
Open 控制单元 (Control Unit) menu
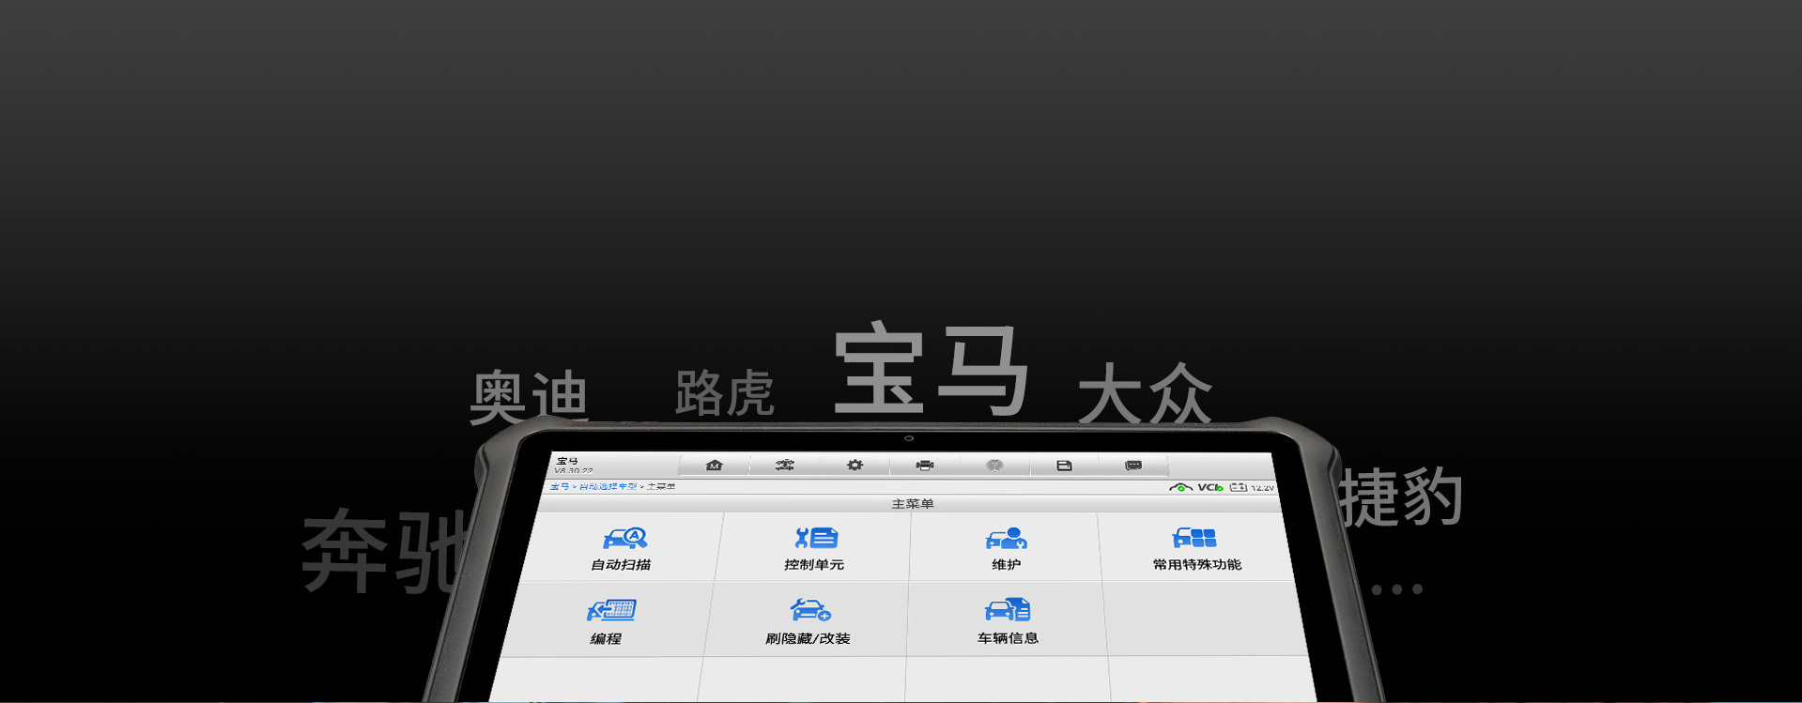click(814, 548)
